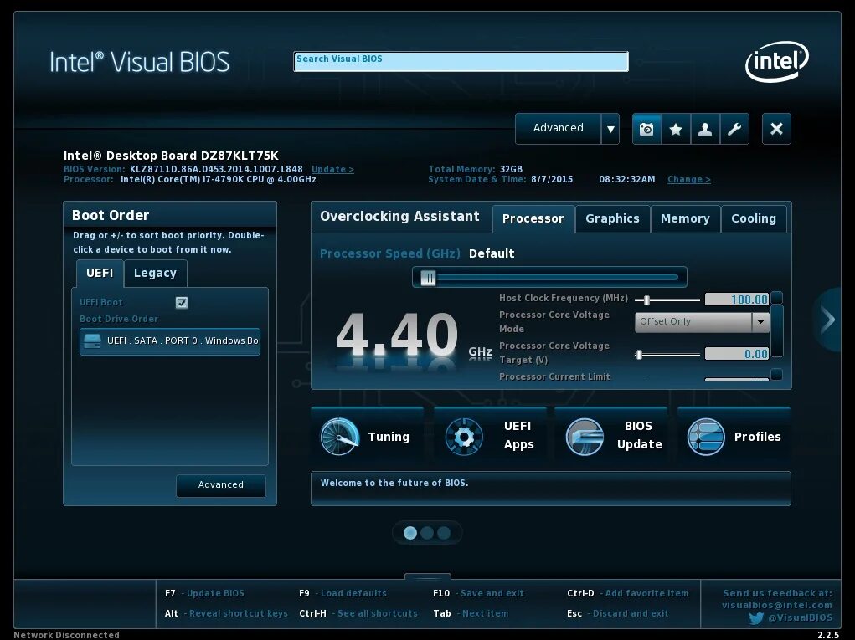The image size is (855, 640).
Task: Adjust the Host Clock Frequency slider
Action: (x=646, y=300)
